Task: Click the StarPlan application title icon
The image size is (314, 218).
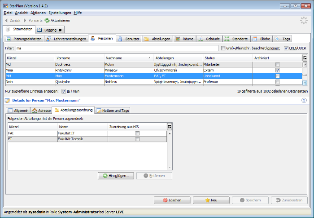Action: (x=5, y=6)
